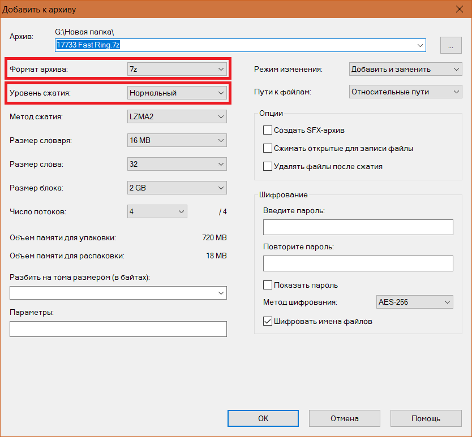The width and height of the screenshot is (472, 437).
Task: Click the Введите пароль input field
Action: pos(358,227)
